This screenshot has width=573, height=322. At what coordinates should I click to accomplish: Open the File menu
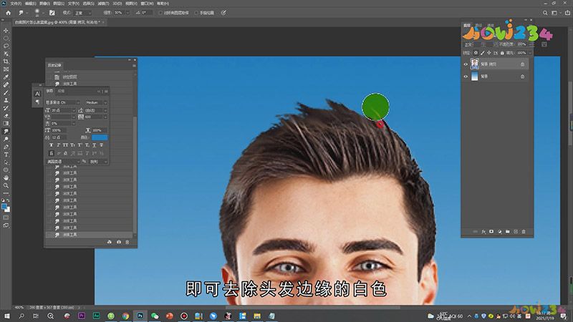coord(16,4)
